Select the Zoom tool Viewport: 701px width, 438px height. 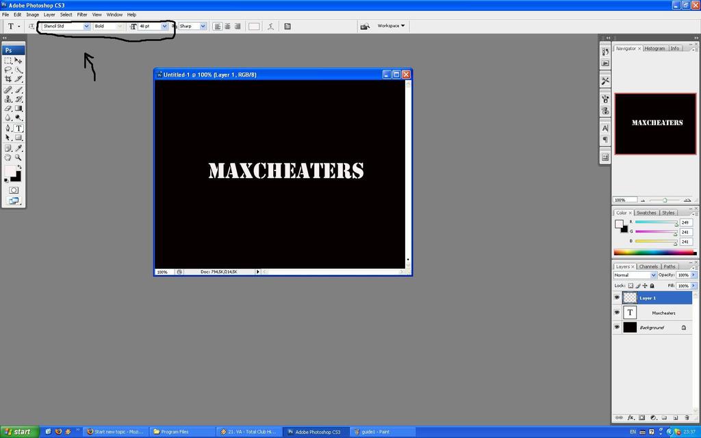pyautogui.click(x=18, y=157)
